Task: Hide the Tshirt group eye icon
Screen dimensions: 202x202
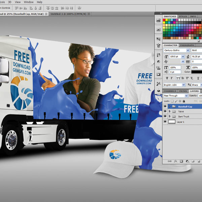Action: coord(165,111)
